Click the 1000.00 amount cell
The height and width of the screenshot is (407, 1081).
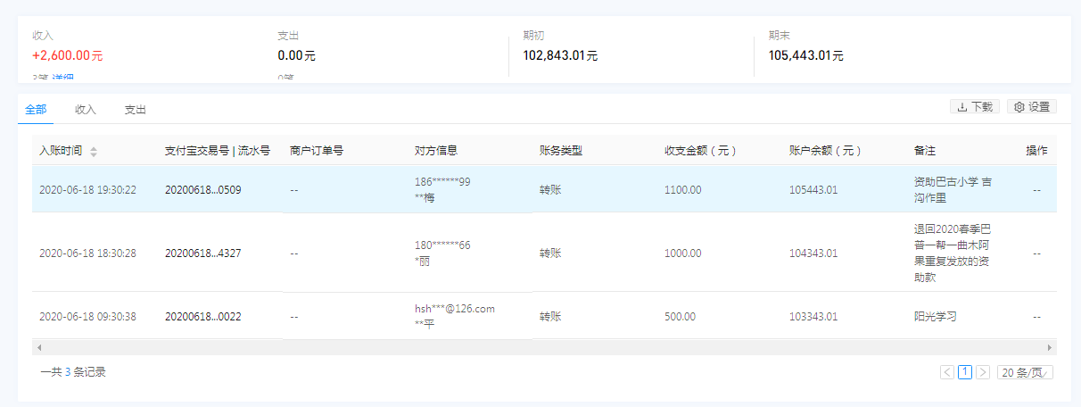(682, 253)
